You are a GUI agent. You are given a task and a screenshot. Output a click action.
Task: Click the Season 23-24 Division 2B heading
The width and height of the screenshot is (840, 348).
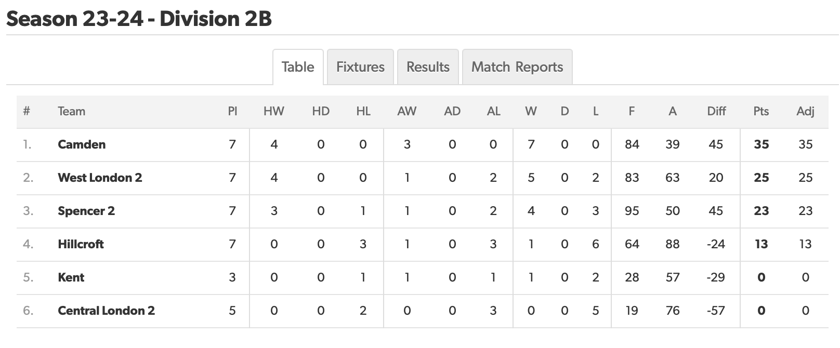pyautogui.click(x=139, y=19)
